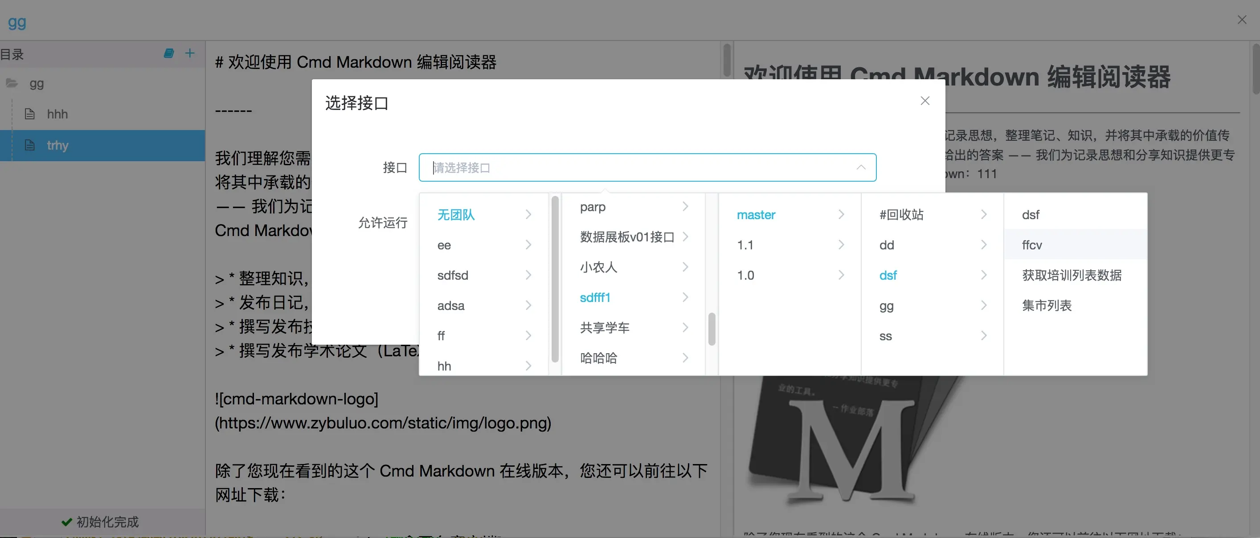Collapse the 接口 selector with its arrow
The width and height of the screenshot is (1260, 538).
click(860, 167)
